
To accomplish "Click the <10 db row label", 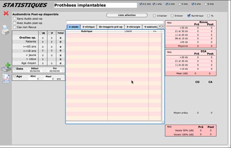I will tap(184, 69).
